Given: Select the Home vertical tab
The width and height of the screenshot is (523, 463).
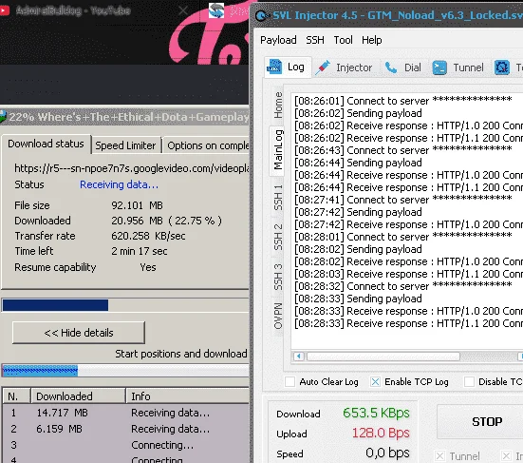Looking at the screenshot, I should coord(278,105).
